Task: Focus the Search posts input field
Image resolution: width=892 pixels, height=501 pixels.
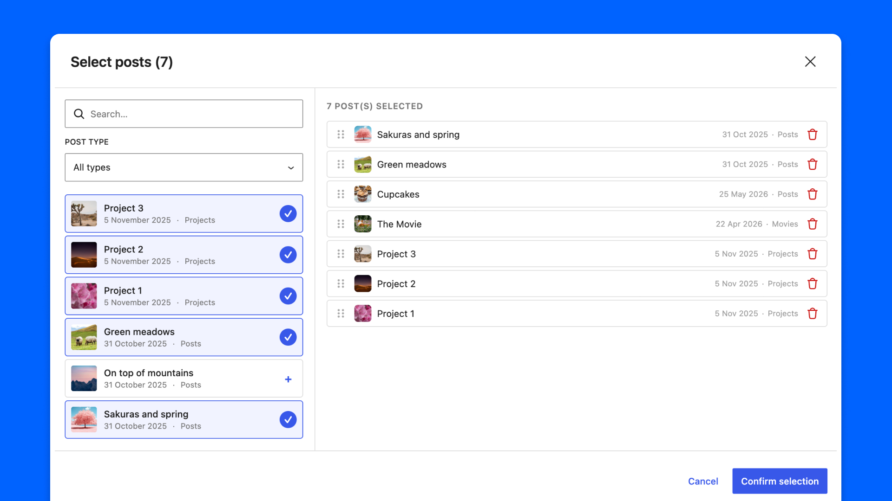Action: click(x=184, y=114)
